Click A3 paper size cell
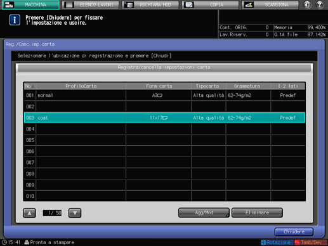Image resolution: width=328 pixels, height=246 pixels. pos(159,95)
